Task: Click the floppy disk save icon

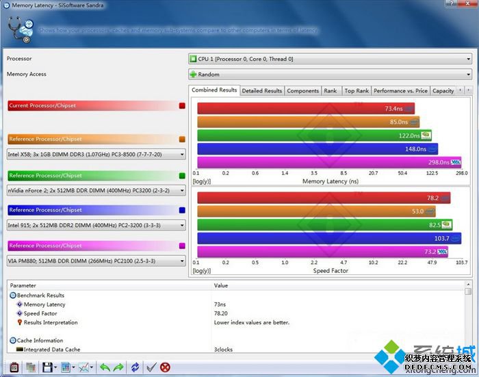Action: click(x=47, y=367)
